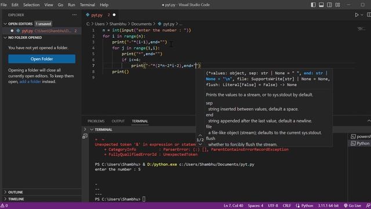Click Users in breadcrumb path
Screen dimensions: 371x209
pyautogui.click(x=100, y=24)
